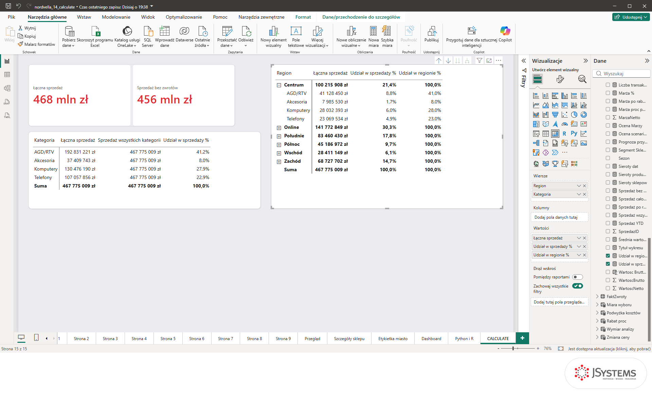Remove Kategoria field from Wiersze
652x394 pixels.
(x=584, y=194)
